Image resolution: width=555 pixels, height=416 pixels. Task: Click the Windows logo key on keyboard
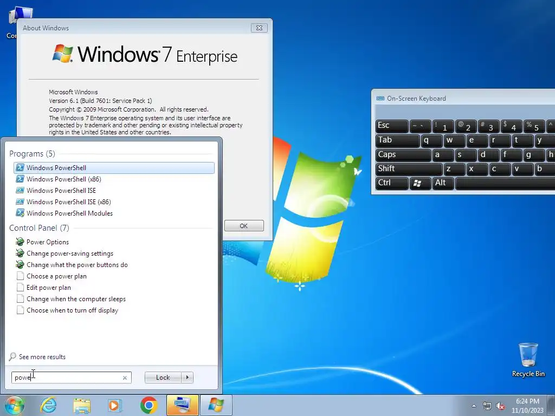[421, 183]
